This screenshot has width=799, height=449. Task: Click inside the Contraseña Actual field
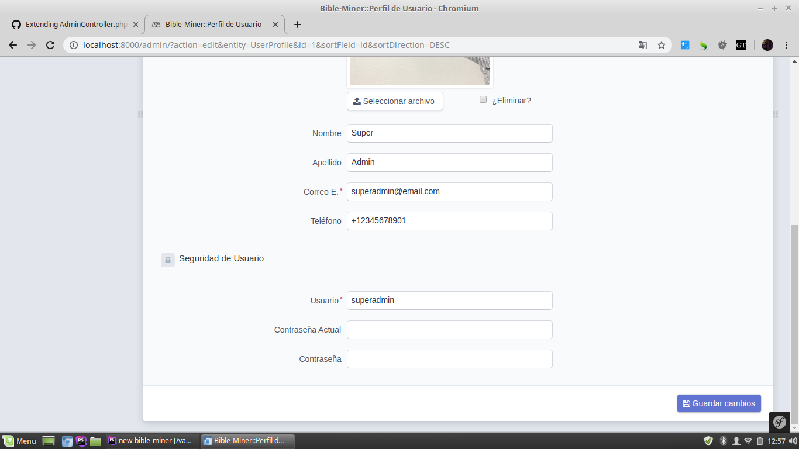[449, 329]
